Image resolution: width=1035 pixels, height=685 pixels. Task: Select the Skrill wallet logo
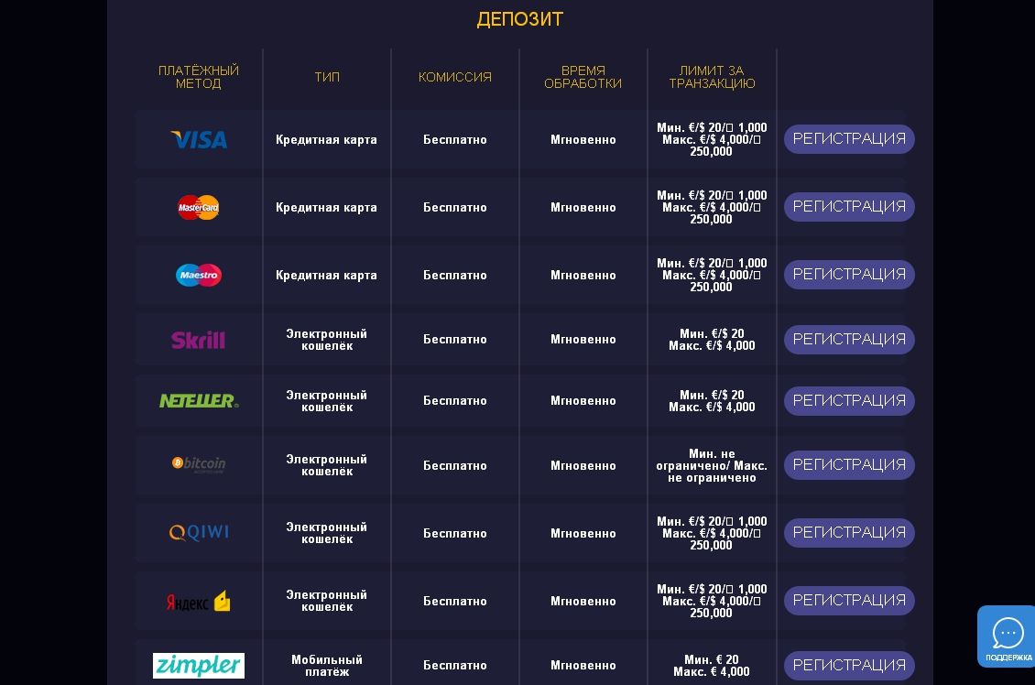click(198, 340)
